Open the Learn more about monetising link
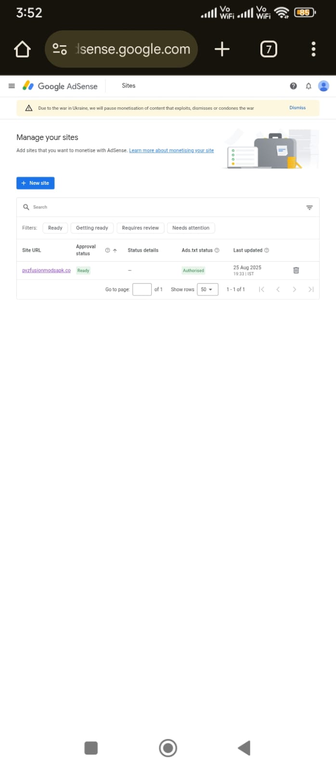336x770 pixels. (171, 151)
